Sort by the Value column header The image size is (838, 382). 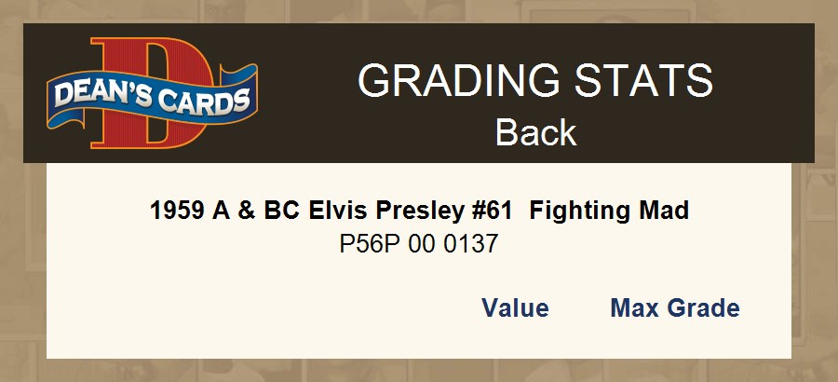[515, 308]
